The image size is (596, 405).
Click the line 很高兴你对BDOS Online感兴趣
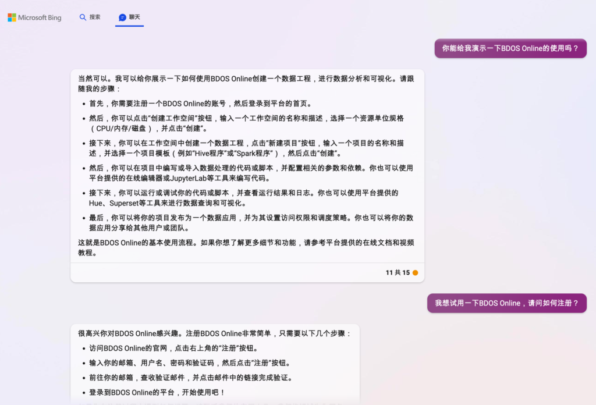pyautogui.click(x=215, y=333)
